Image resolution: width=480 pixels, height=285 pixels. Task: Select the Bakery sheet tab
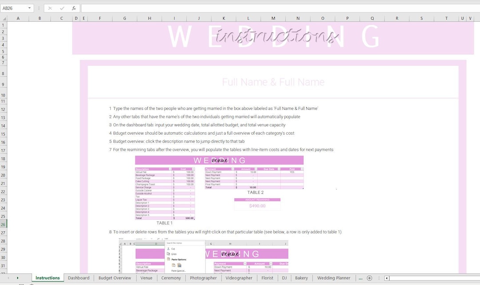(301, 278)
